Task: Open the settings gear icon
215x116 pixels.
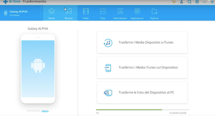Action: click(x=197, y=2)
